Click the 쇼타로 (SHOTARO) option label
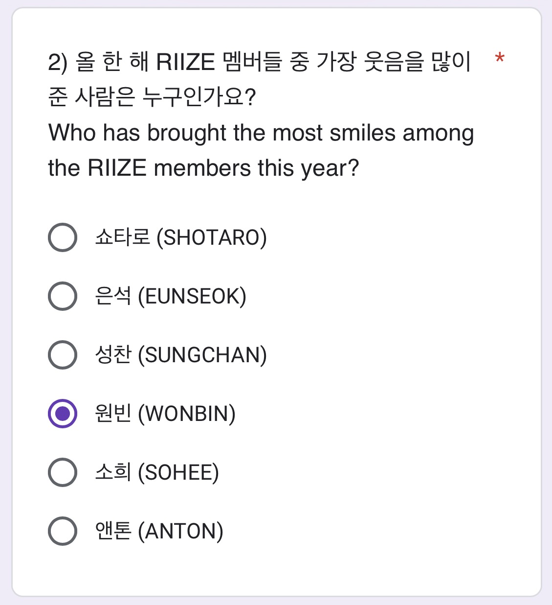Image resolution: width=552 pixels, height=605 pixels. coord(181,237)
